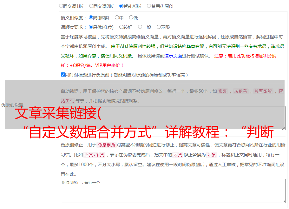Choose 不限 for 通顺度要求
This screenshot has height=209, width=289.
tap(159, 27)
